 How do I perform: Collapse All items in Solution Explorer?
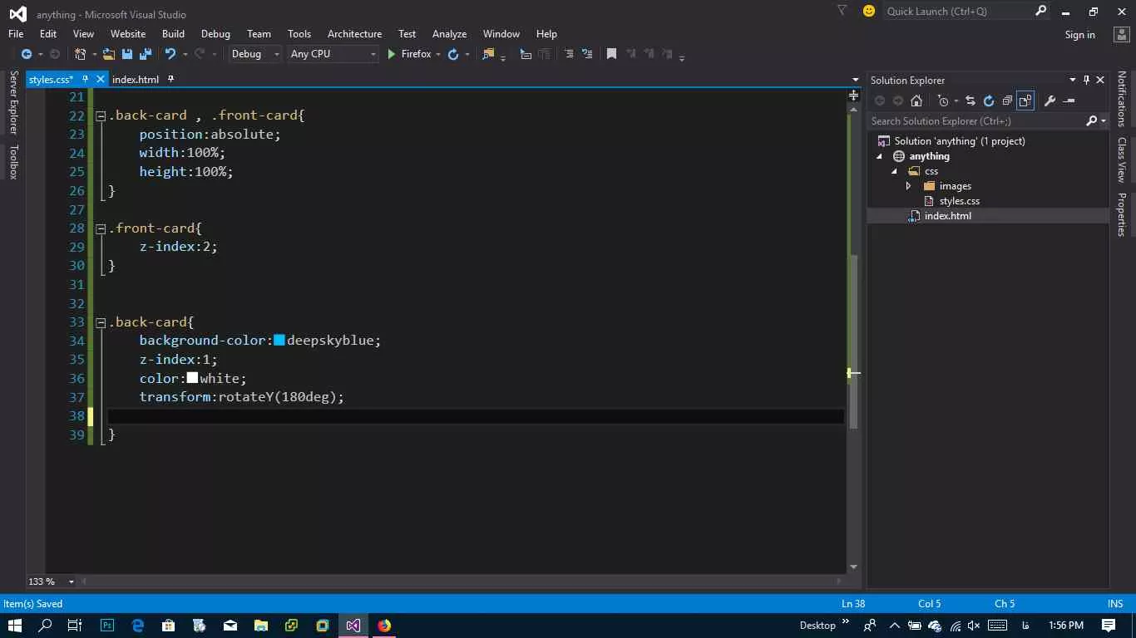tap(1007, 101)
